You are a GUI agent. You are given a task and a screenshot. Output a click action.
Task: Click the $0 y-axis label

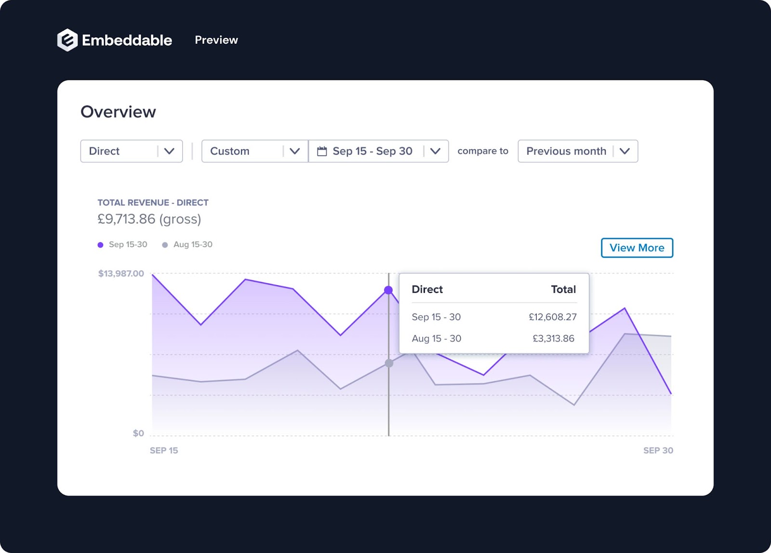[138, 433]
